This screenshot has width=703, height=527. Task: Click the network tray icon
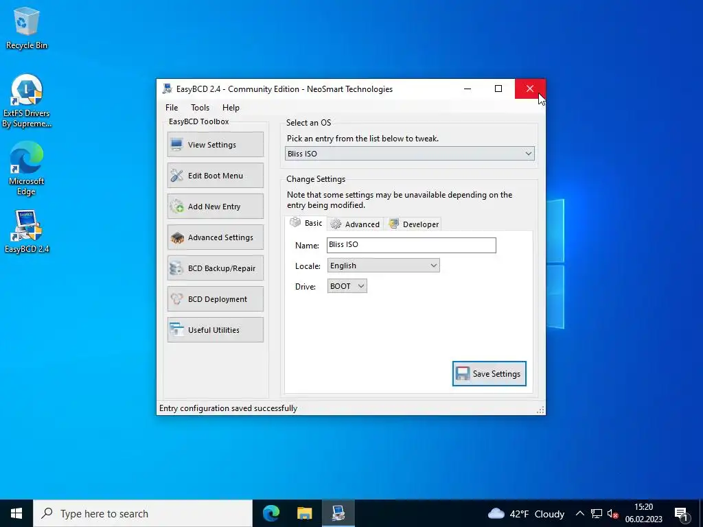[x=597, y=513]
